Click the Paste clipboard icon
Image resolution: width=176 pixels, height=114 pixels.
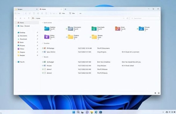coord(34,14)
